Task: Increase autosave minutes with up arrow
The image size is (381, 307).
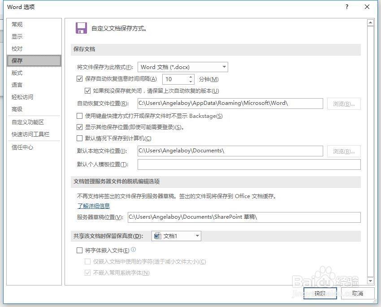Action: (190, 77)
